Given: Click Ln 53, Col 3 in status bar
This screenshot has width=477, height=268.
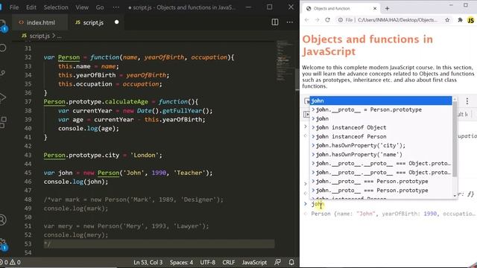Looking at the screenshot, I should pyautogui.click(x=148, y=262).
